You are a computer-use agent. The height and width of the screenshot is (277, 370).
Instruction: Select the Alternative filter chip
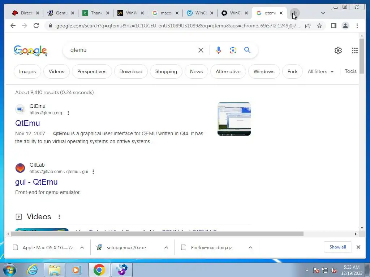(228, 71)
